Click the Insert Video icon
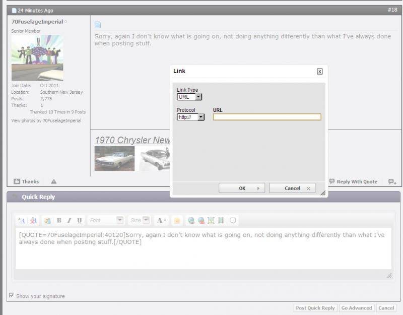Screen dimensions: 403x315 coord(222,220)
